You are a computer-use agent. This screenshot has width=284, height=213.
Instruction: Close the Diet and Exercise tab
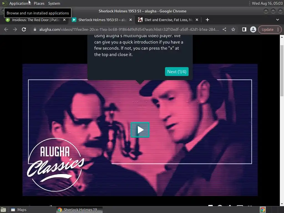[197, 20]
